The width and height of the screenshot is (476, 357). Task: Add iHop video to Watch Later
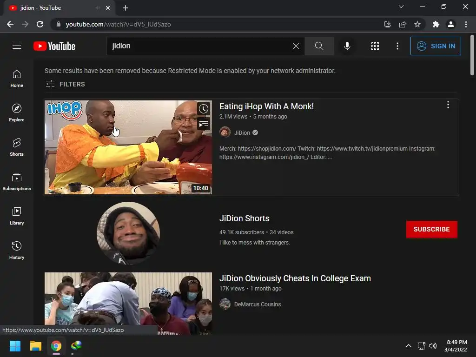[204, 109]
